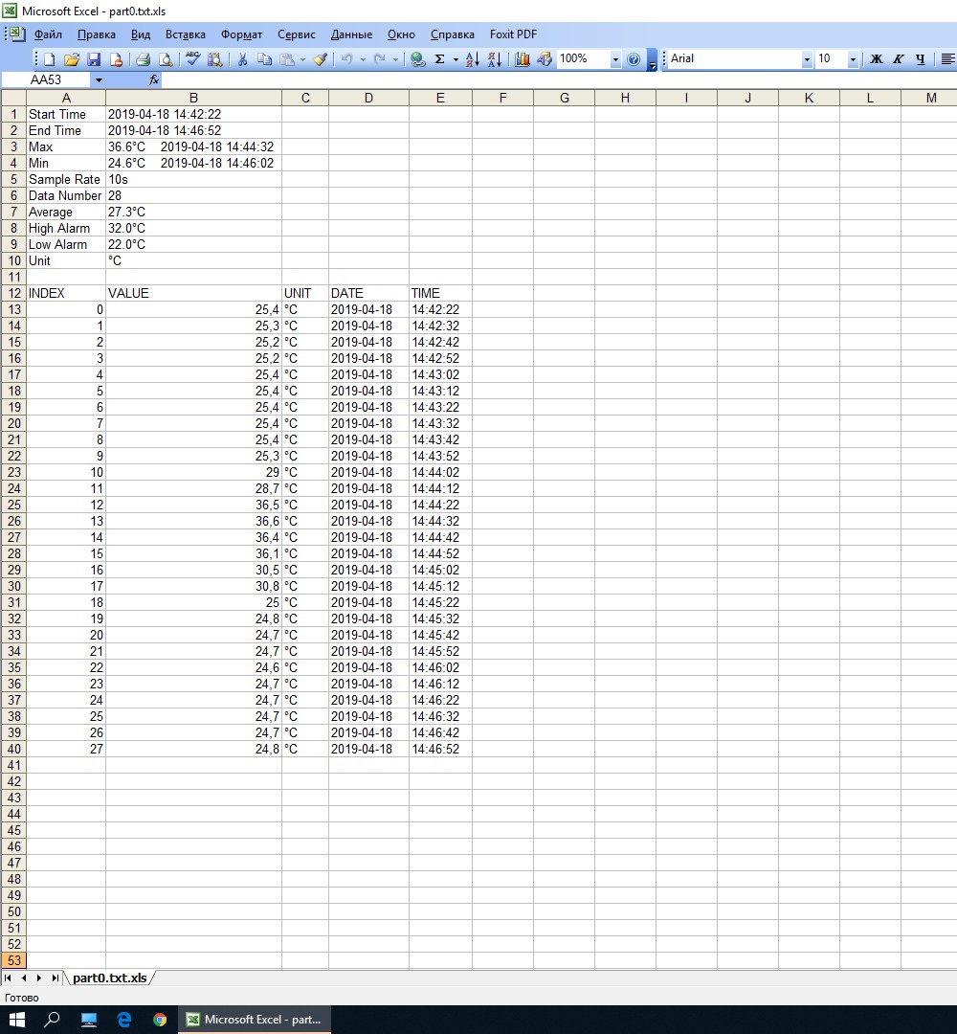Open Print Preview with the magnifier page icon
Screen dimensions: 957x1034
click(166, 59)
